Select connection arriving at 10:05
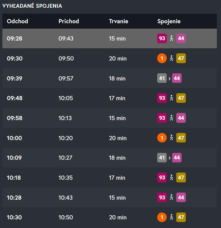 66,98
